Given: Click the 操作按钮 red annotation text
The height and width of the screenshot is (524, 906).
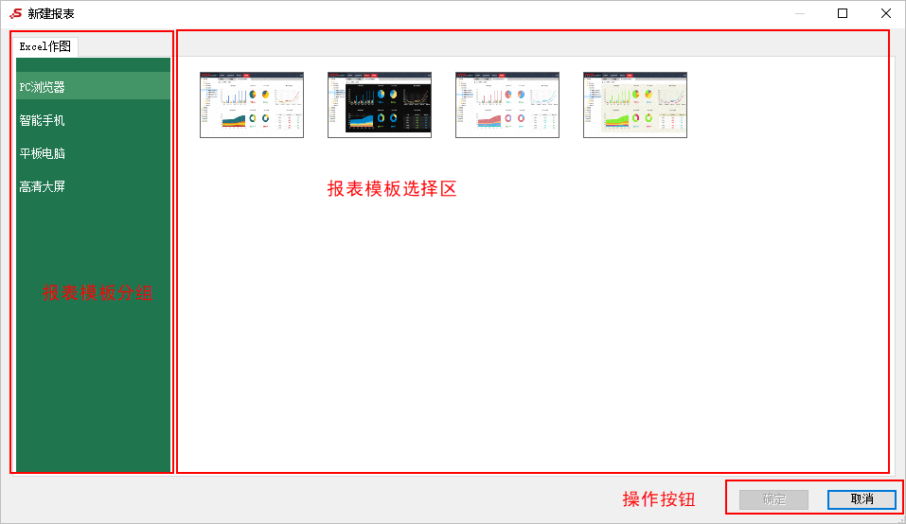Looking at the screenshot, I should (658, 499).
